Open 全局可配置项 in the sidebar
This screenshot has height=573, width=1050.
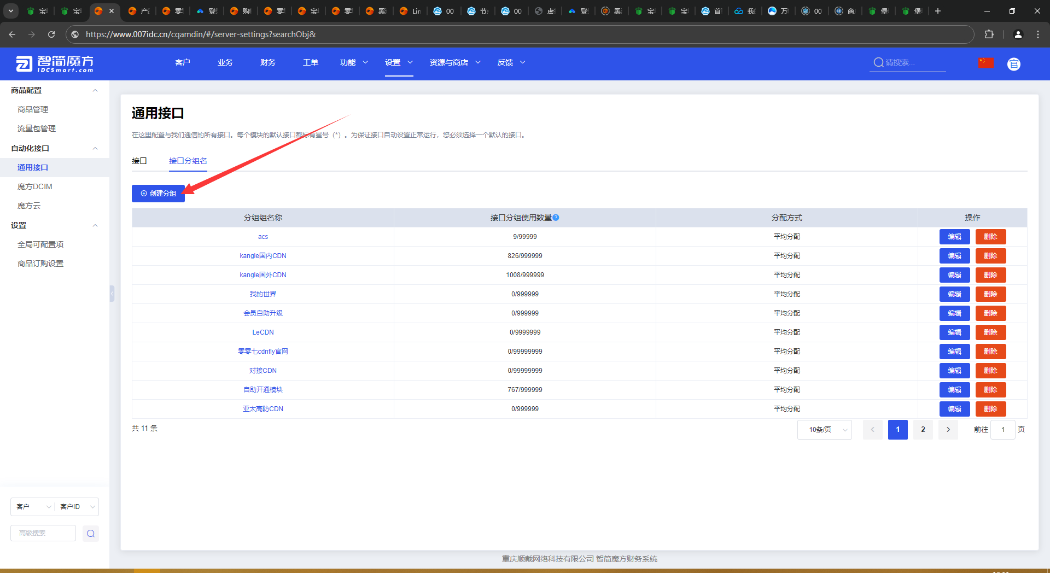coord(40,244)
